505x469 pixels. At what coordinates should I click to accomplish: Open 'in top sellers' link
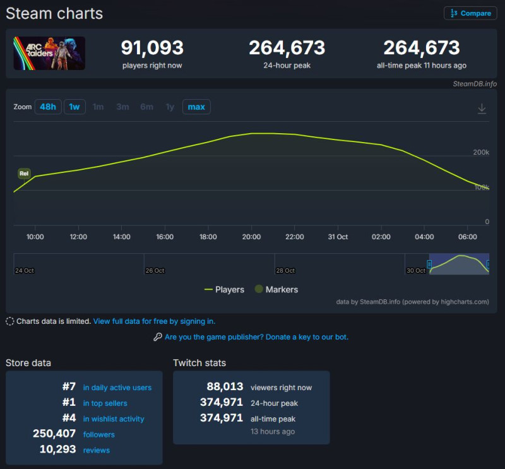coord(105,403)
